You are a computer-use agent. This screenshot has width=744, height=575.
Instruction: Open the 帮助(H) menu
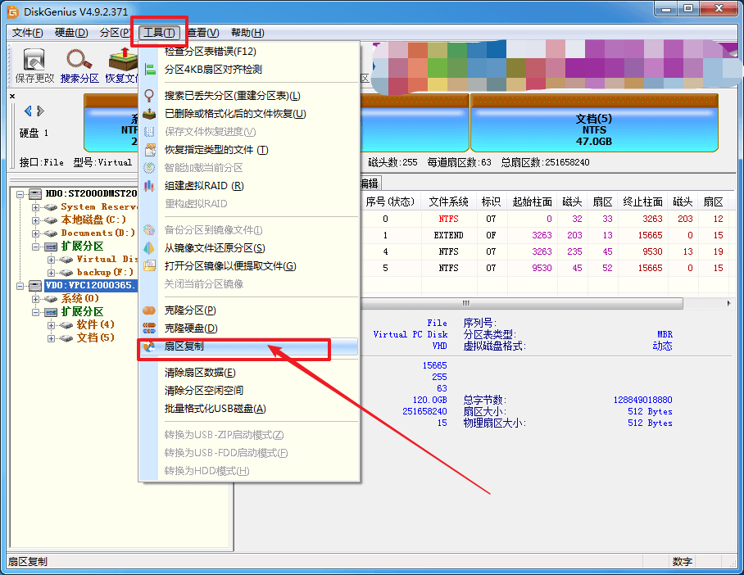(x=247, y=33)
